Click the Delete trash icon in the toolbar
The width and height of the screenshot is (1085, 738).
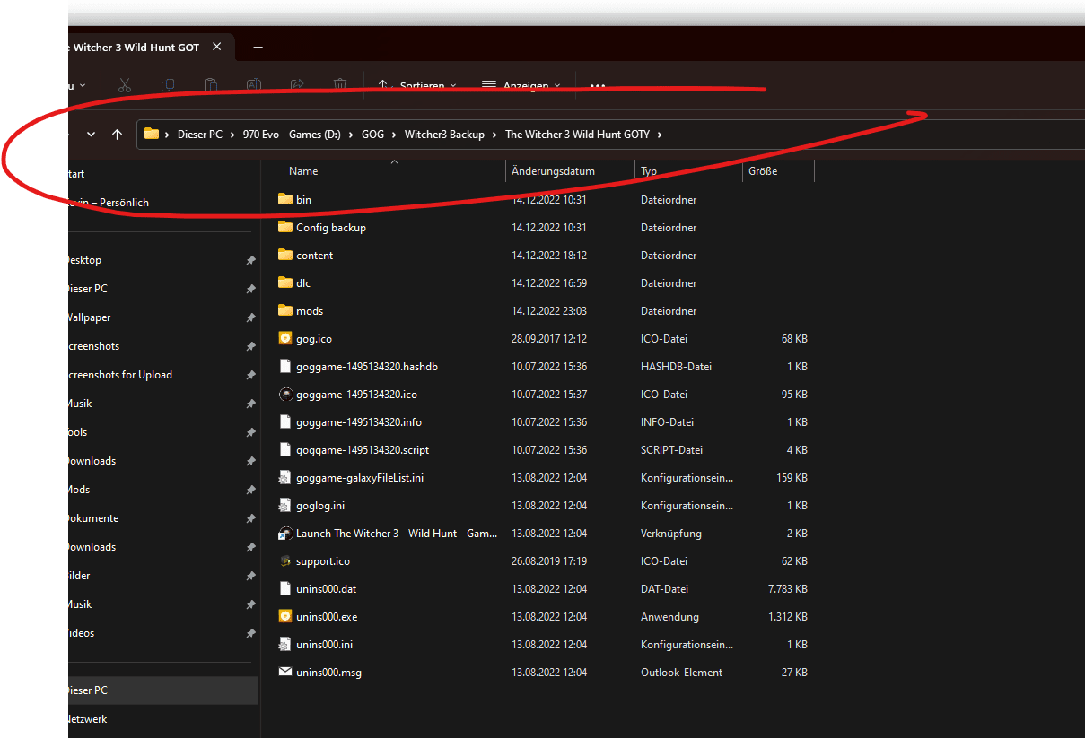340,85
